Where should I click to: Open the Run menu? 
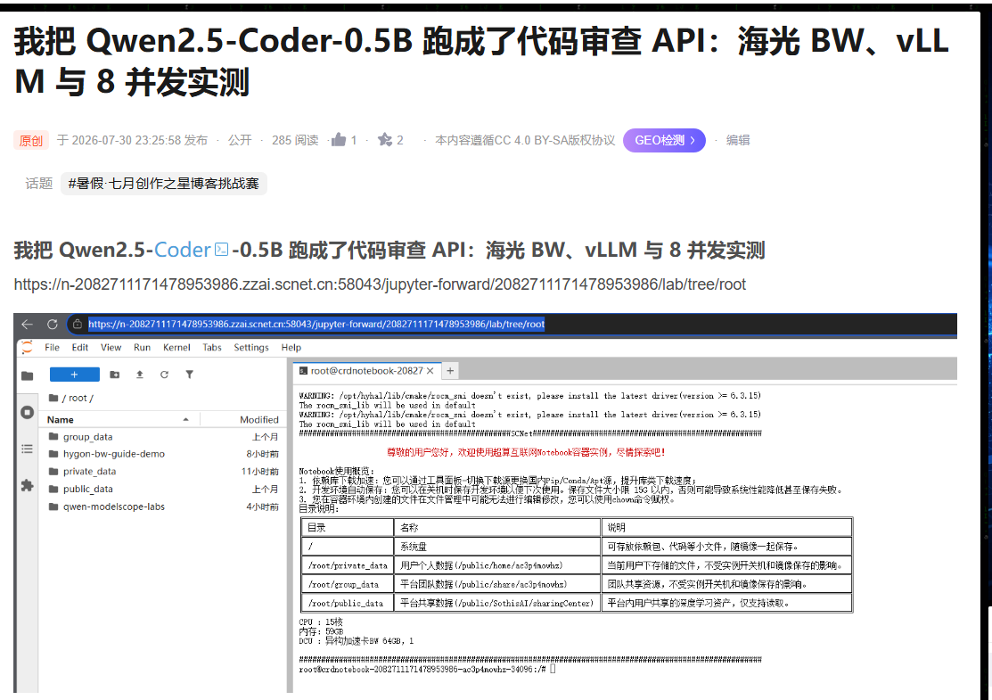click(x=143, y=348)
